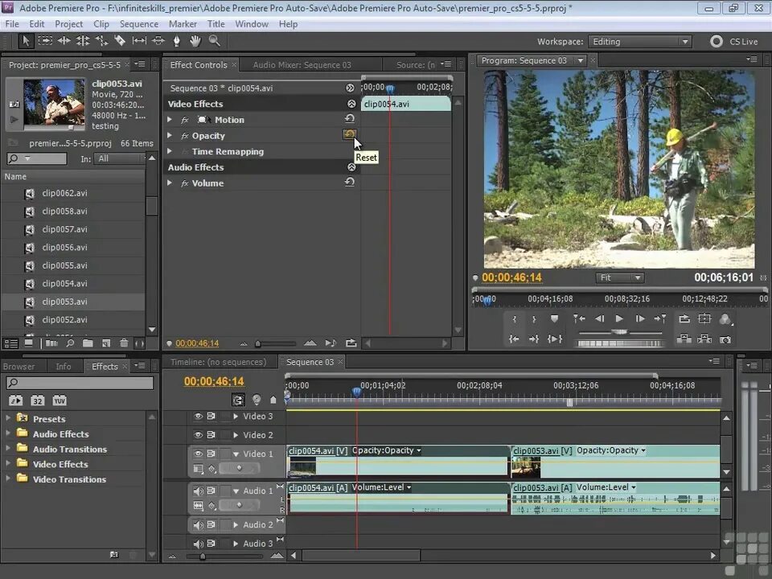Image resolution: width=772 pixels, height=579 pixels.
Task: Click the CS Live button
Action: tap(734, 42)
